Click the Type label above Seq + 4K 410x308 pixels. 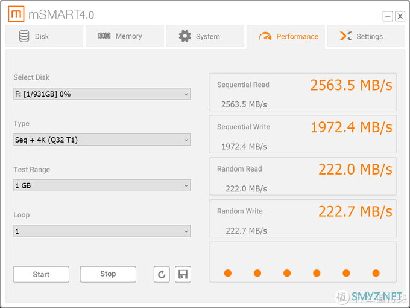tap(22, 124)
